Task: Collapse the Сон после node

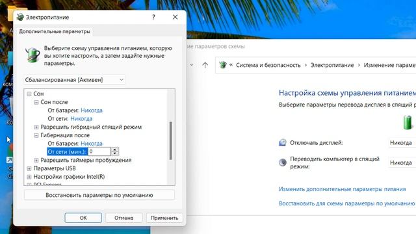Action: pos(36,102)
